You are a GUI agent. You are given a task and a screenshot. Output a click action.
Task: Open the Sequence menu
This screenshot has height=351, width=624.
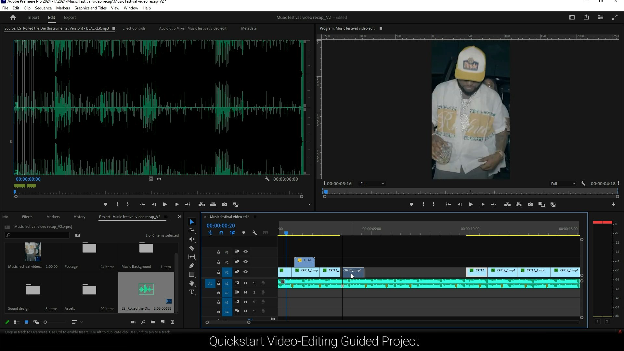(x=43, y=8)
